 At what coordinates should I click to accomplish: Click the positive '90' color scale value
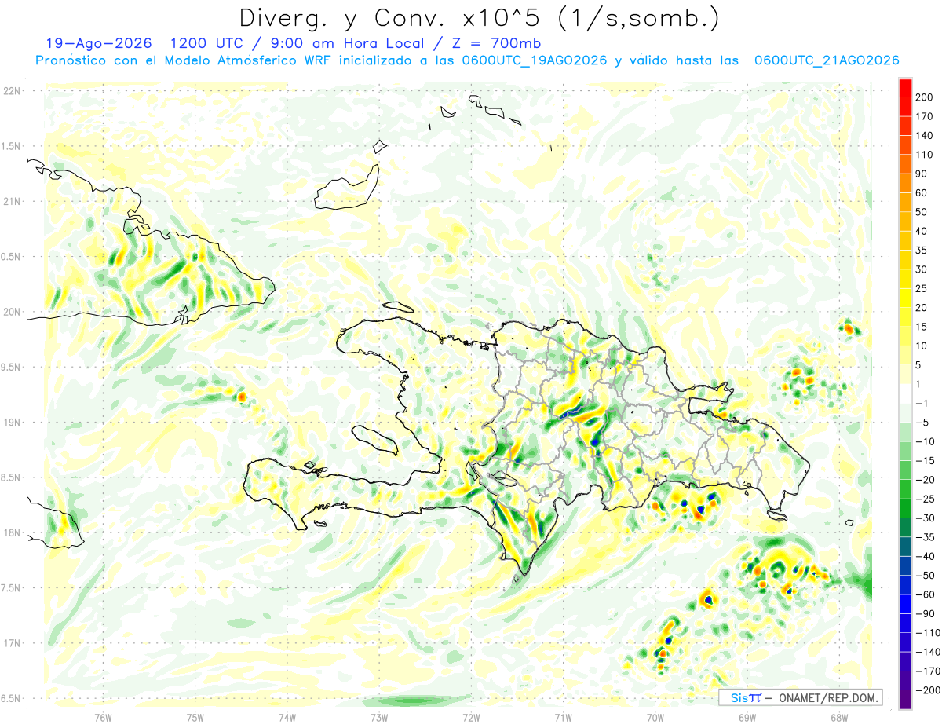[921, 174]
